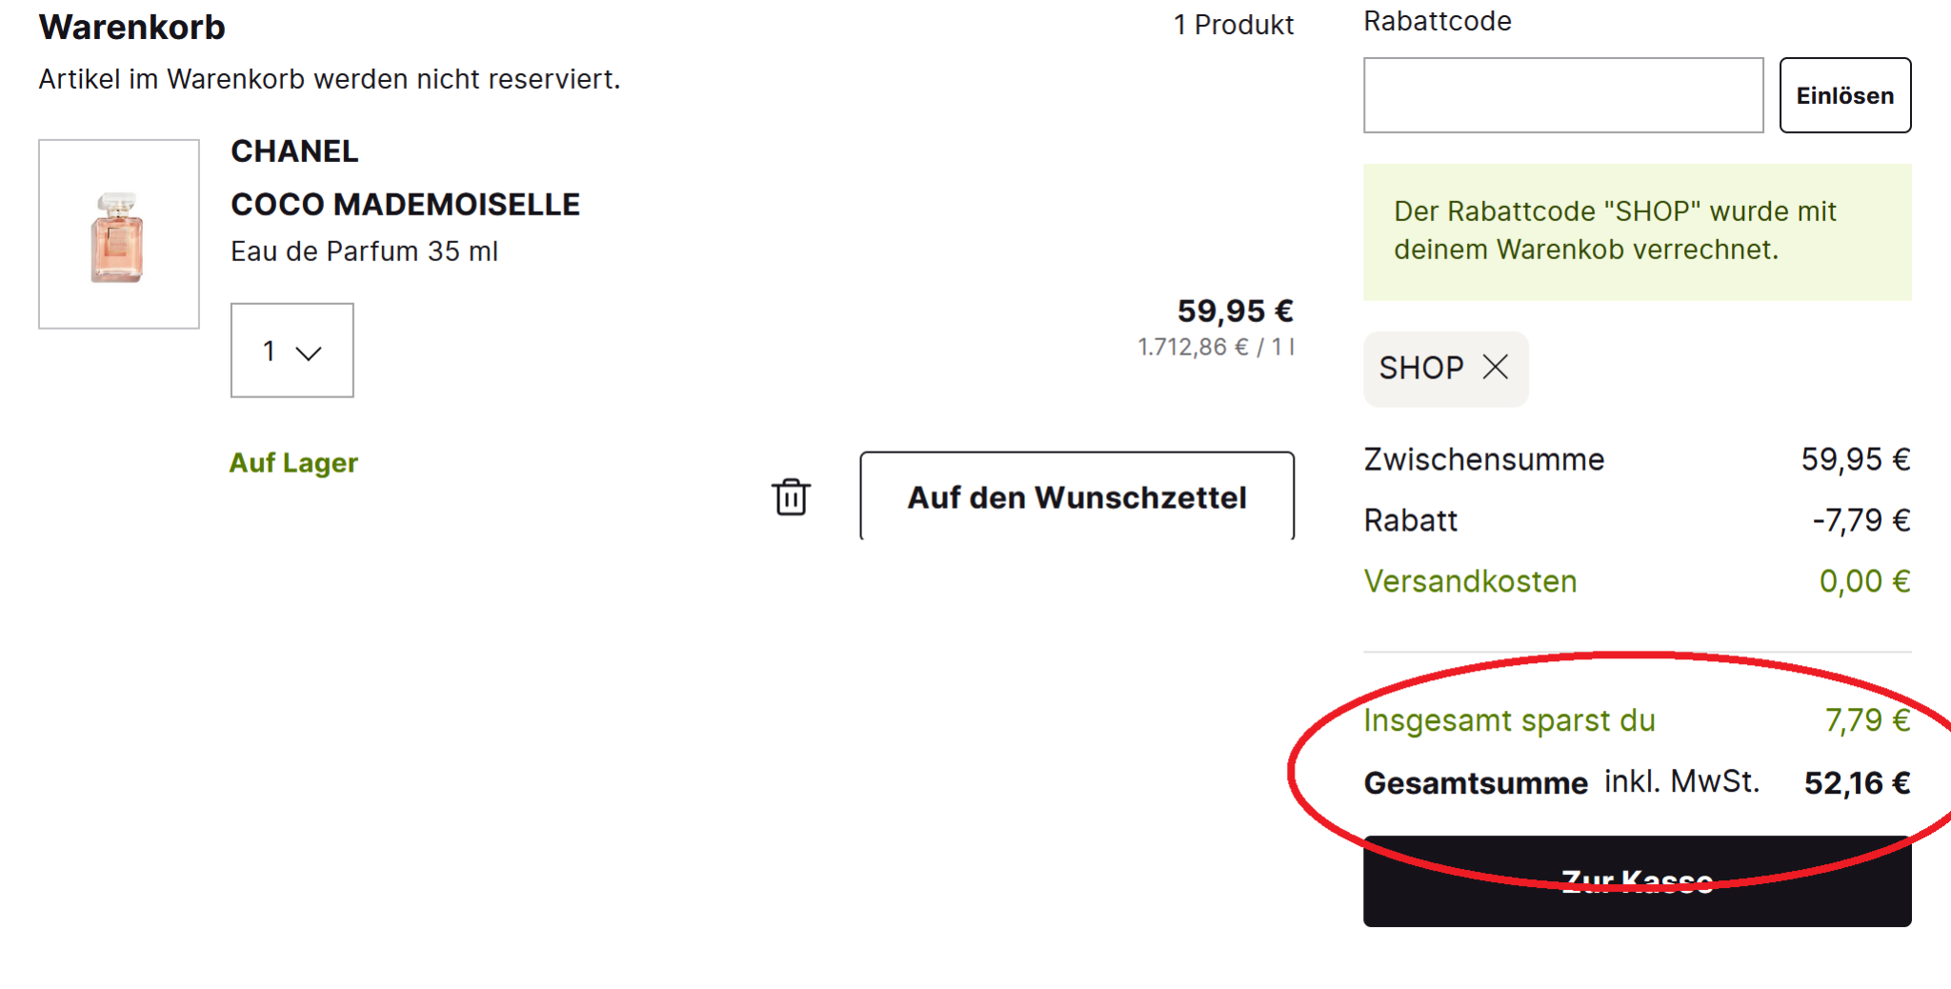Click the Rabattcode input field

click(1562, 95)
